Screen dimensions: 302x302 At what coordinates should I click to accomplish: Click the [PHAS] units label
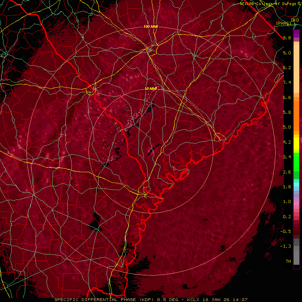[x=284, y=23]
